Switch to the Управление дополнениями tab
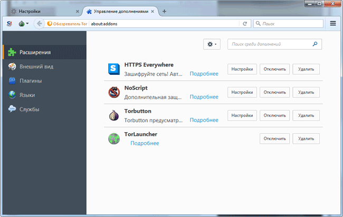Screen dimensions: 343x217 (120, 12)
